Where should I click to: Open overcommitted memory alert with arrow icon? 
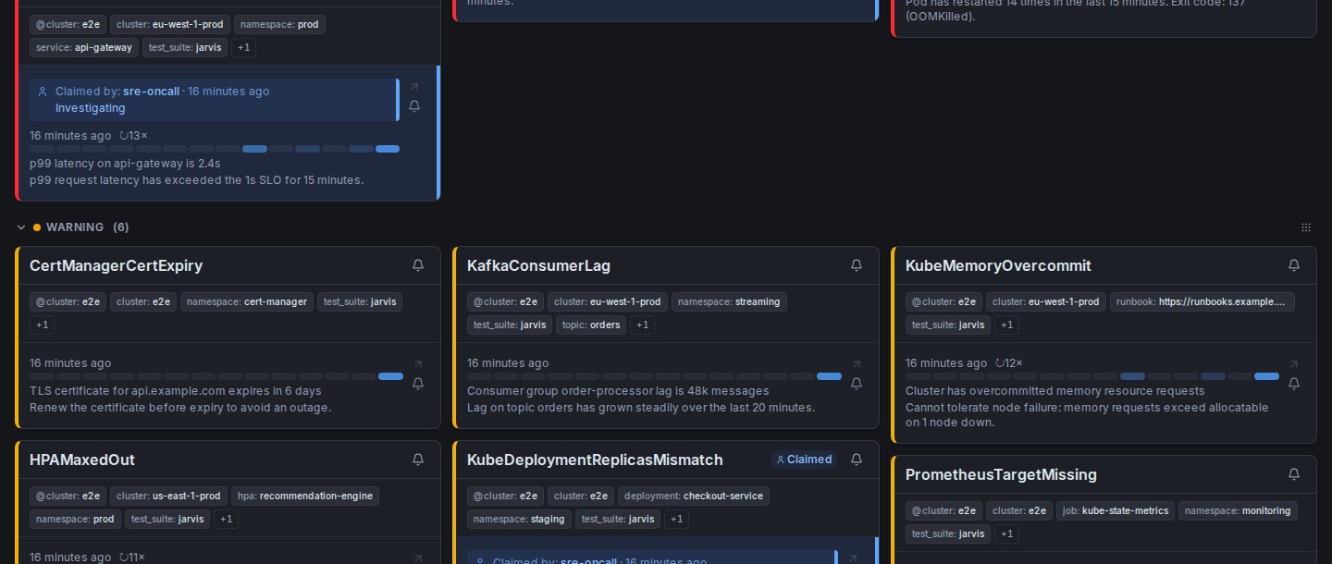(1294, 364)
